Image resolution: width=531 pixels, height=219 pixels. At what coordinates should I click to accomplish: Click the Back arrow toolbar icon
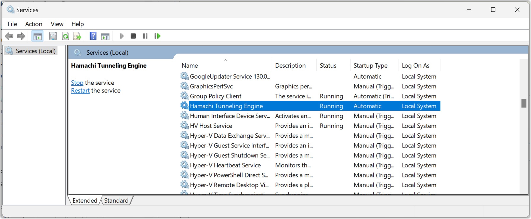9,36
